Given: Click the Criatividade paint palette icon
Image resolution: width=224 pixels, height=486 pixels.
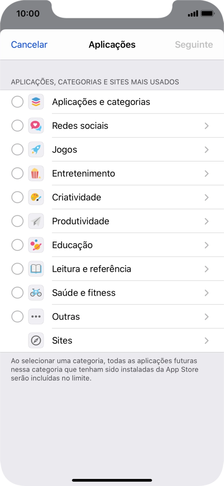Looking at the screenshot, I should point(36,197).
